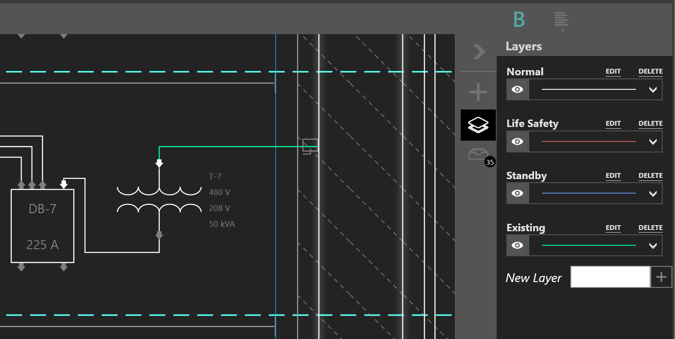Edit the Normal layer
Viewport: 675px width, 339px height.
[613, 72]
